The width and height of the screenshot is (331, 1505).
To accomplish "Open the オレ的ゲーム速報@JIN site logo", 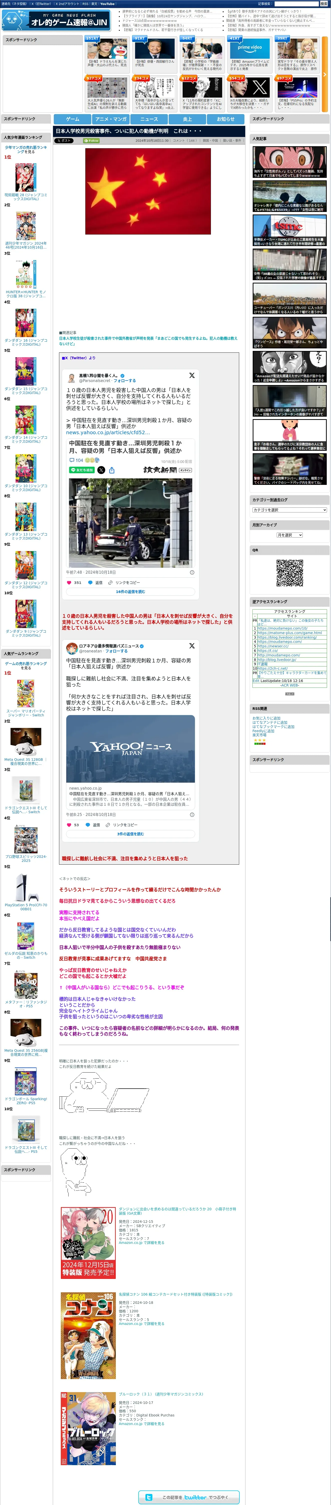I will click(x=56, y=21).
